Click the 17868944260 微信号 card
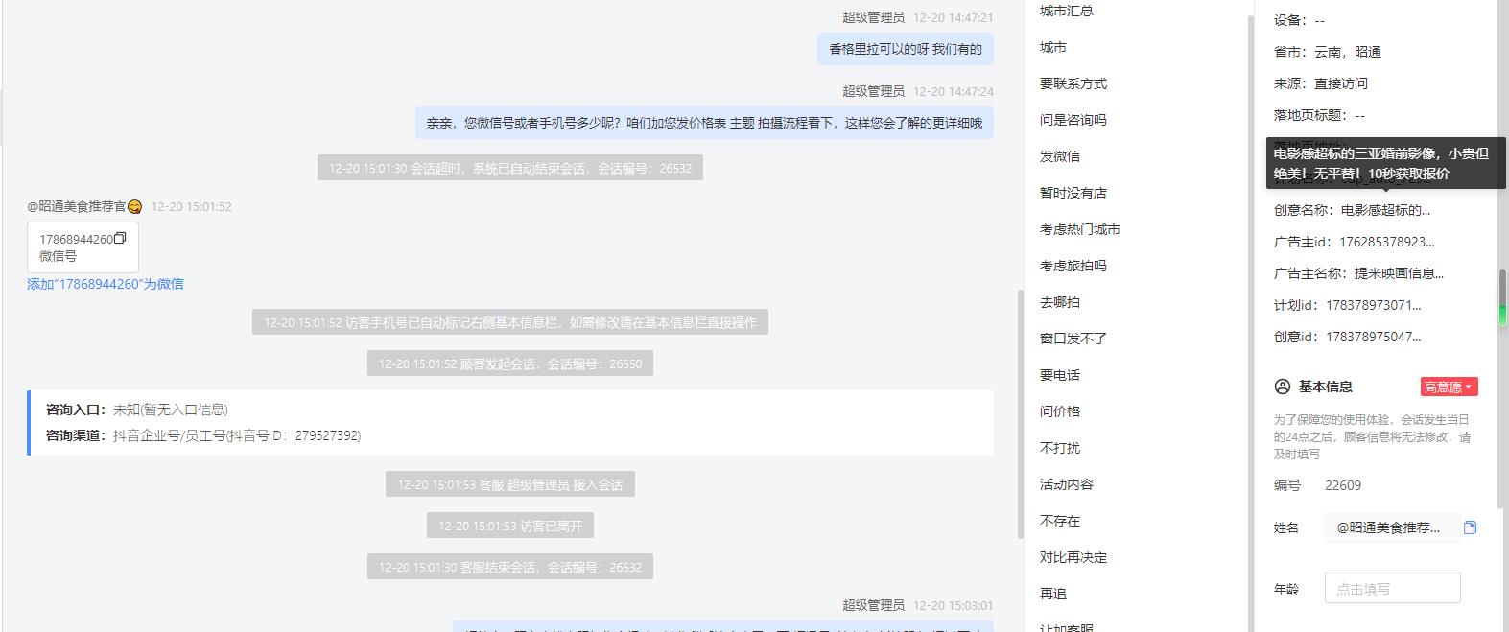The image size is (1509, 632). tap(83, 247)
